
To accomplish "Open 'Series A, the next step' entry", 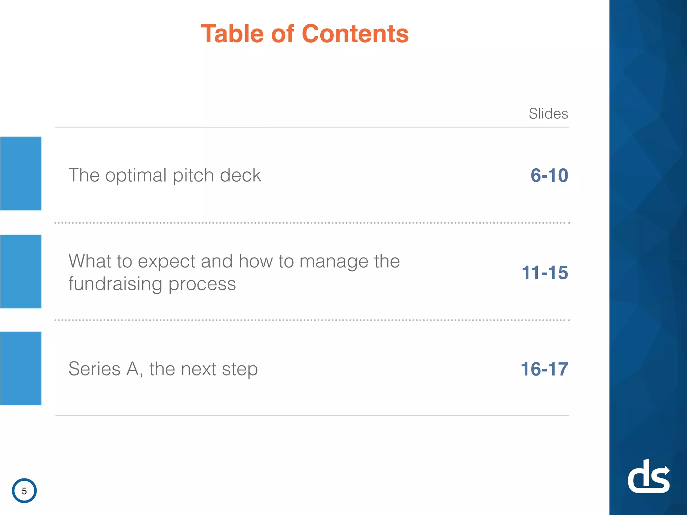I will click(163, 369).
